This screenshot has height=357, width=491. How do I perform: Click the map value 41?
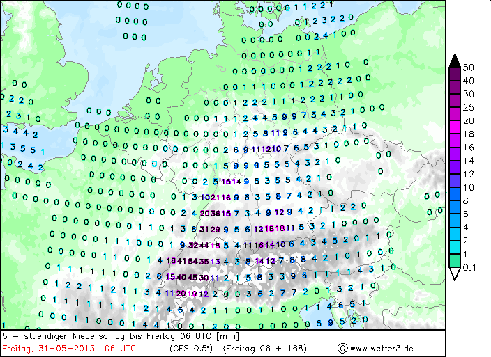(181, 261)
